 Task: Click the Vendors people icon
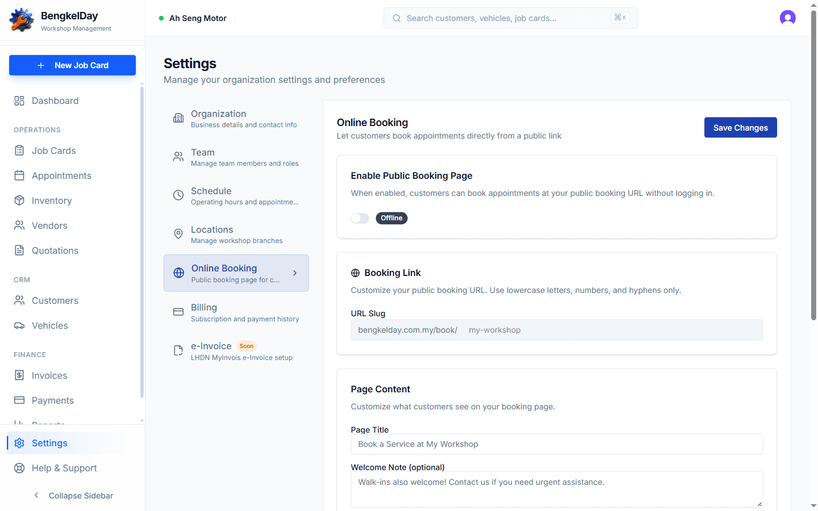pyautogui.click(x=19, y=225)
